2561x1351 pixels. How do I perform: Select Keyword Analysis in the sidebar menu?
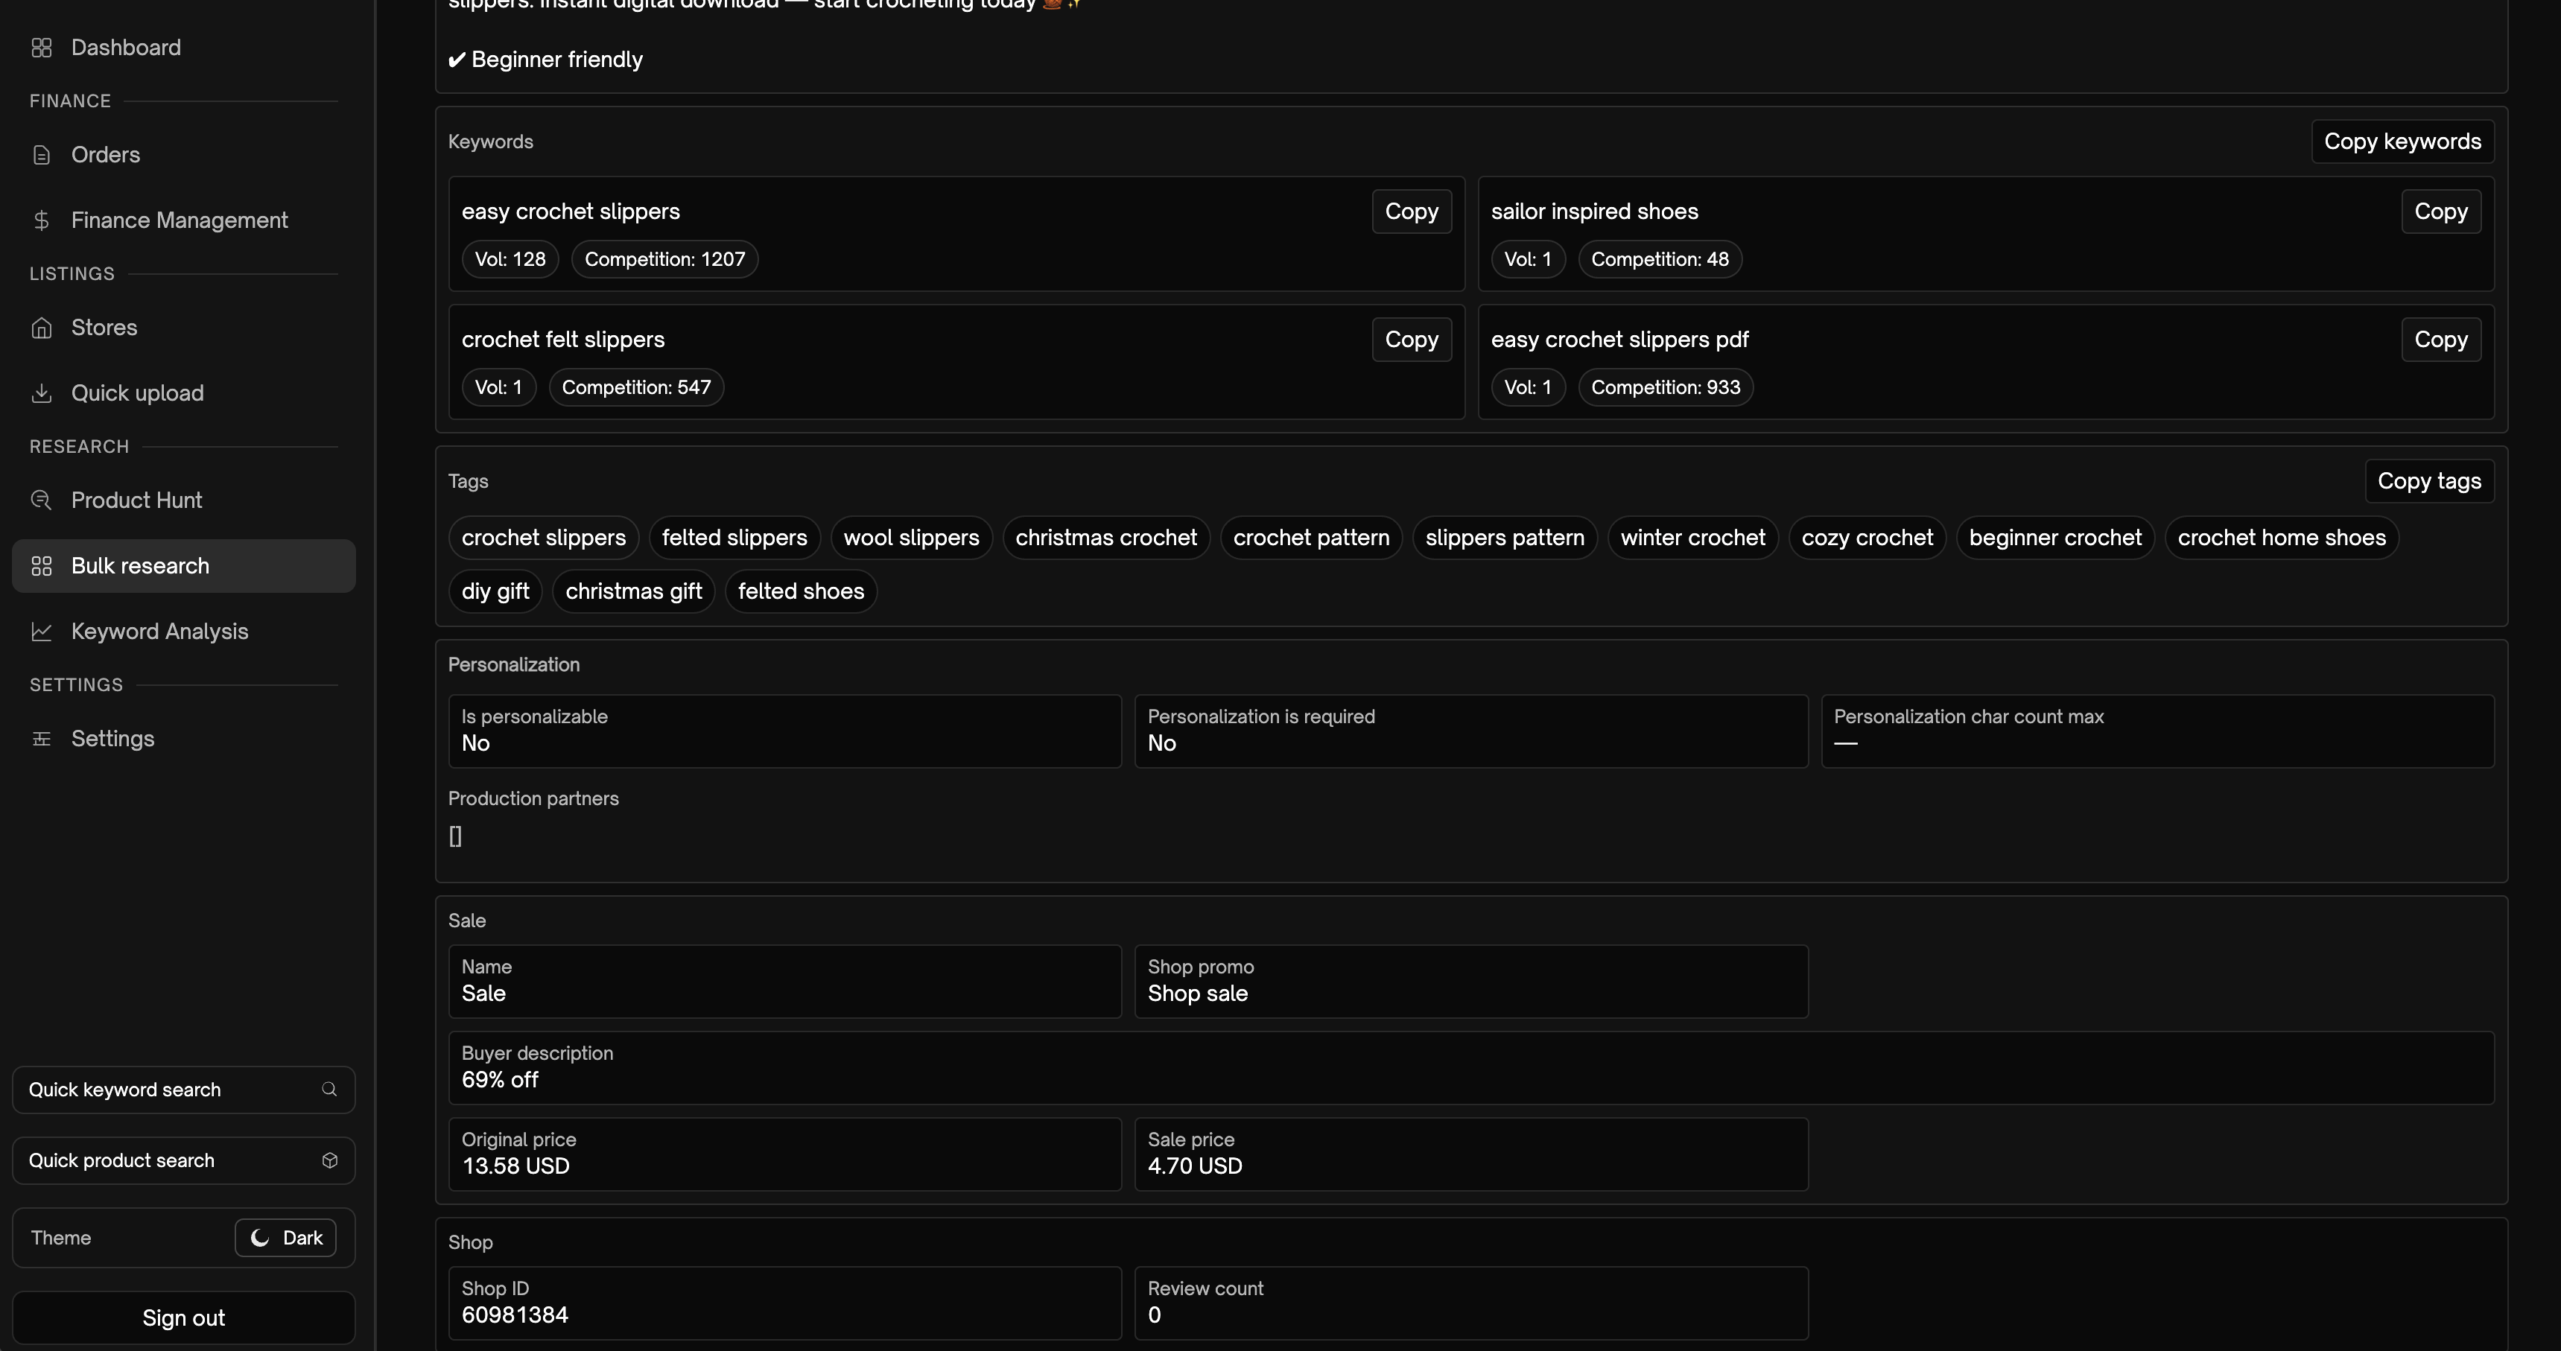pos(159,632)
